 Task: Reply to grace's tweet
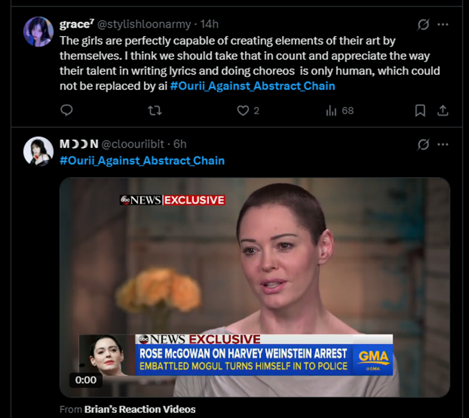click(67, 110)
